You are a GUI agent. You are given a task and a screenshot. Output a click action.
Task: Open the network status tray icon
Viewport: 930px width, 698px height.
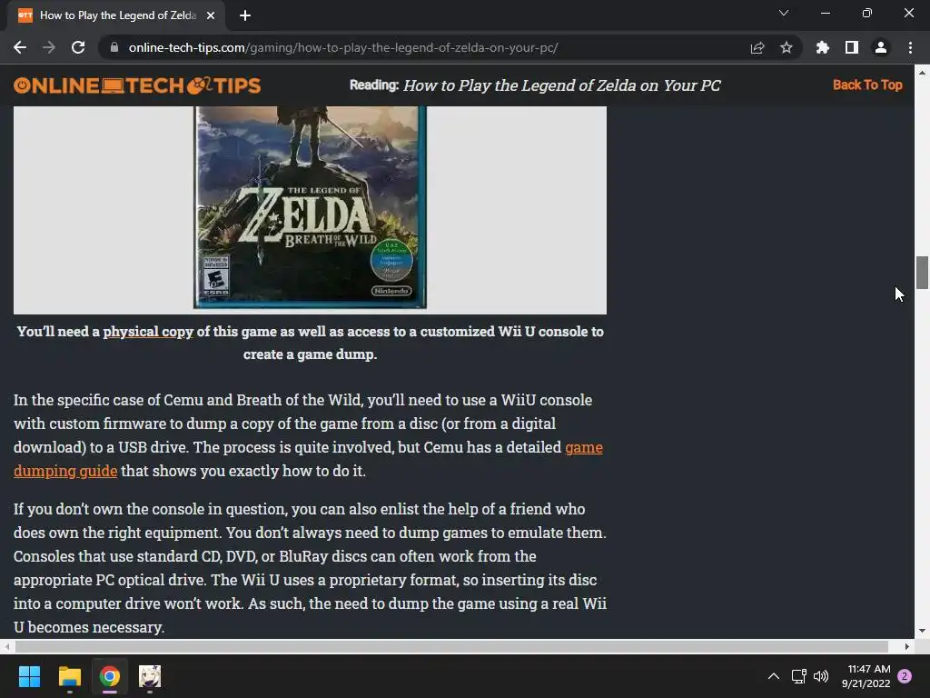798,676
